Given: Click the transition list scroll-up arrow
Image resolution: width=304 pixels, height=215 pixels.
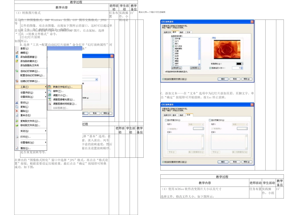Looking at the screenshot, I should coord(199,39).
